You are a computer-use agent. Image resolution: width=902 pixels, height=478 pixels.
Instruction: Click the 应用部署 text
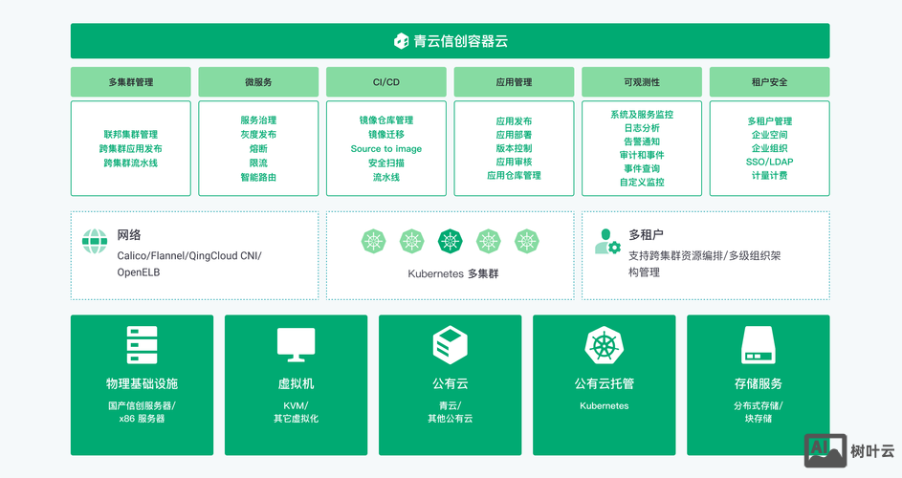coord(514,135)
